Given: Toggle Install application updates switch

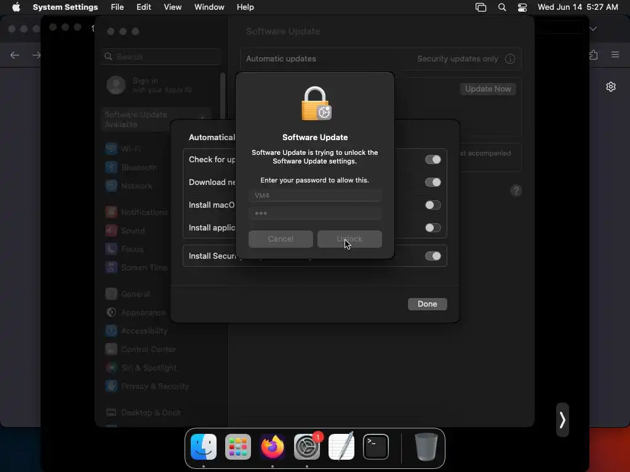Looking at the screenshot, I should pos(433,227).
